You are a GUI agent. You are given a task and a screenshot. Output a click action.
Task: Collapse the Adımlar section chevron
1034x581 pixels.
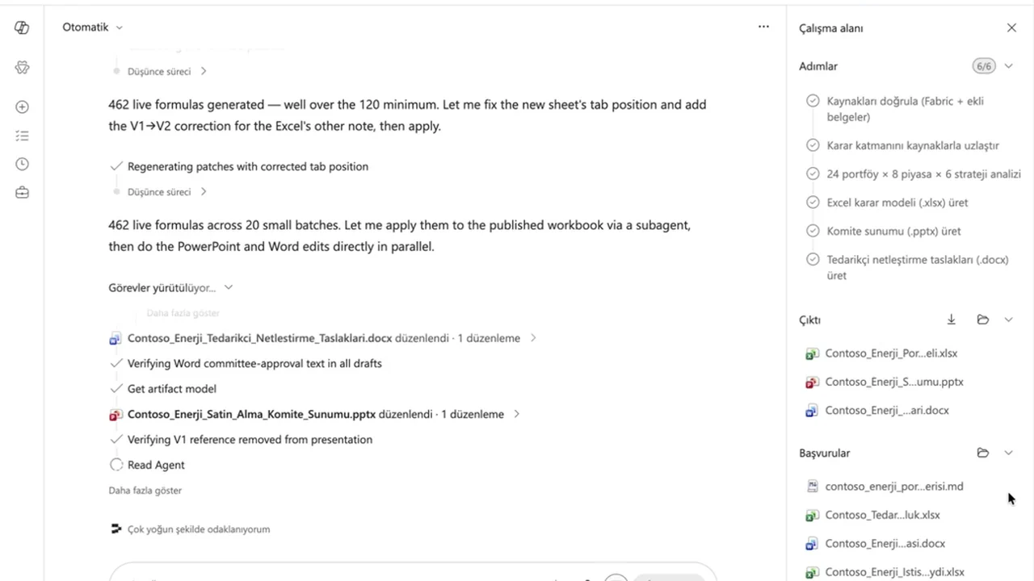(1008, 66)
